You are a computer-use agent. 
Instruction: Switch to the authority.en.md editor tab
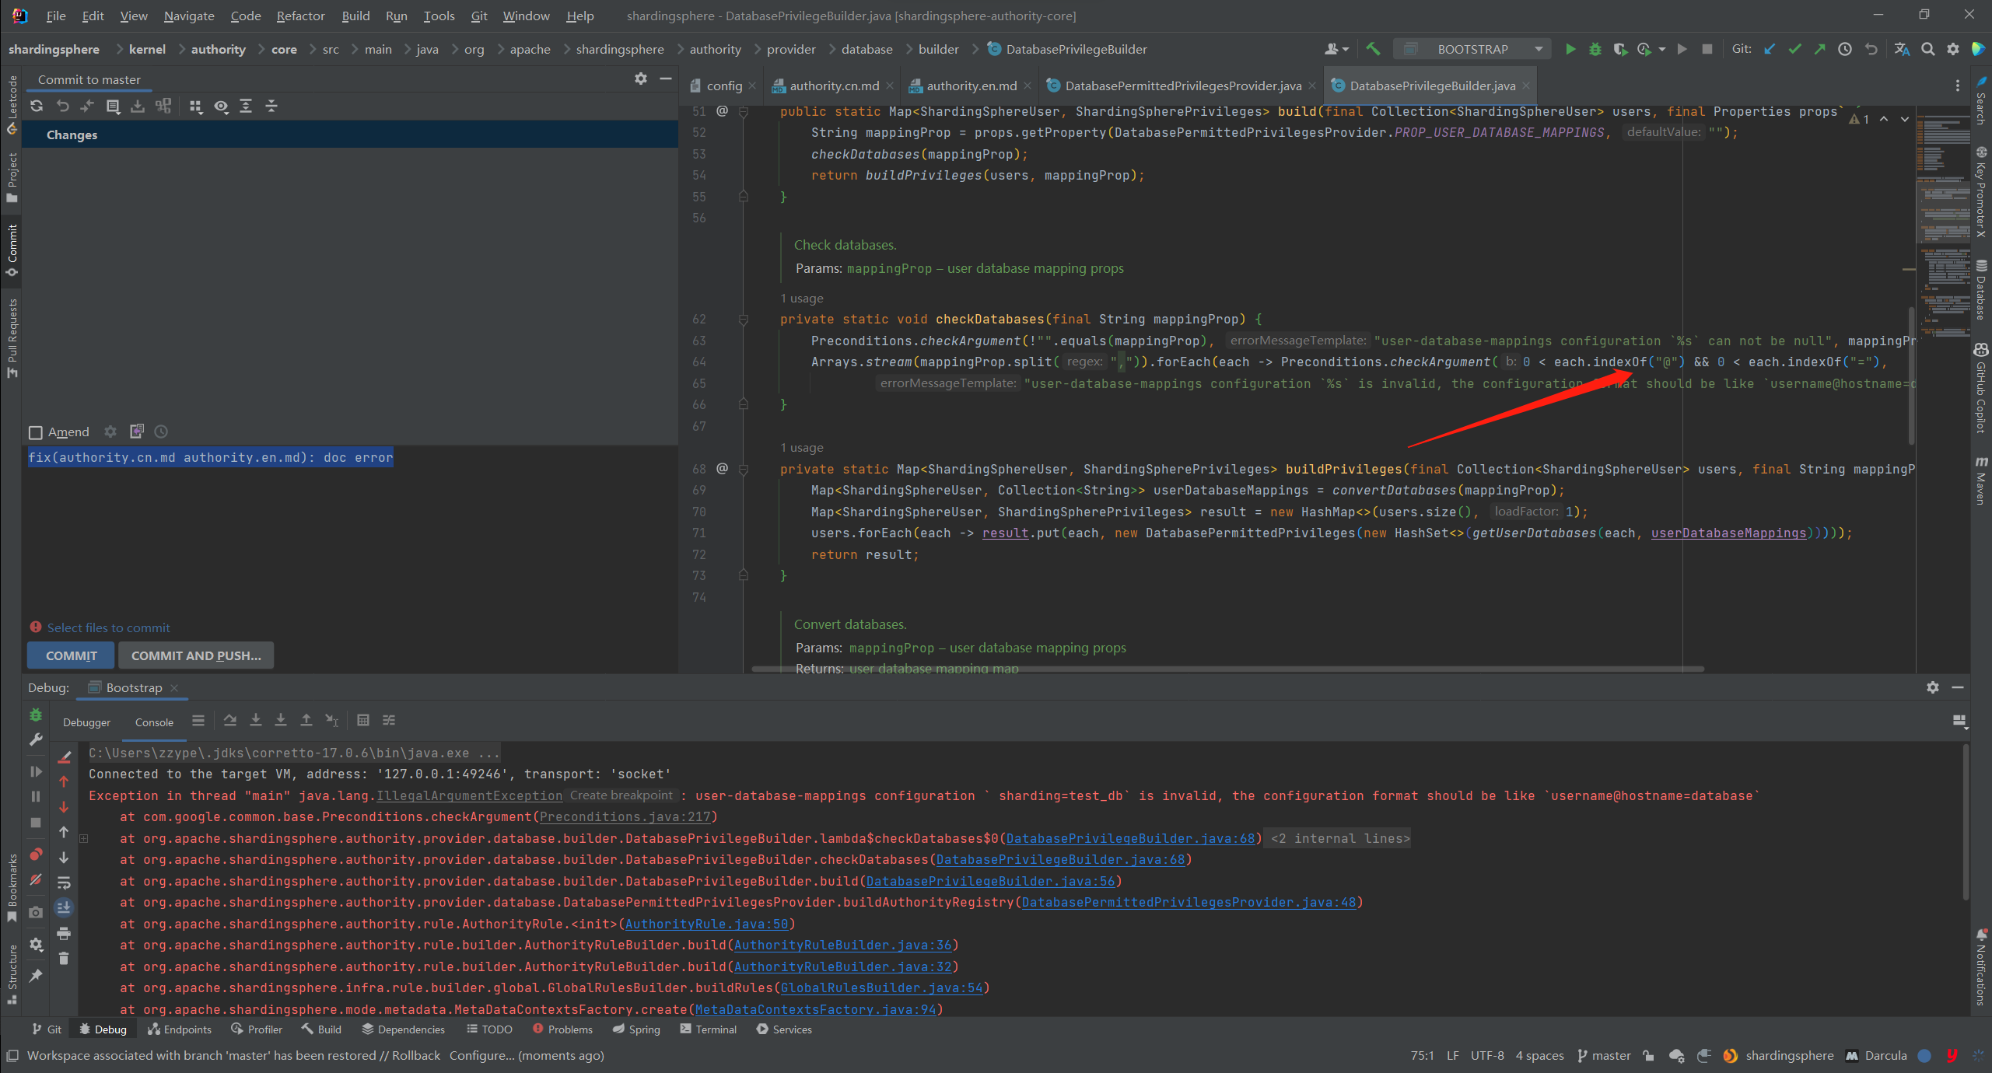tap(971, 86)
